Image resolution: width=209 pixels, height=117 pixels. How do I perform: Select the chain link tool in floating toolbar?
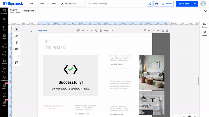coord(17,36)
